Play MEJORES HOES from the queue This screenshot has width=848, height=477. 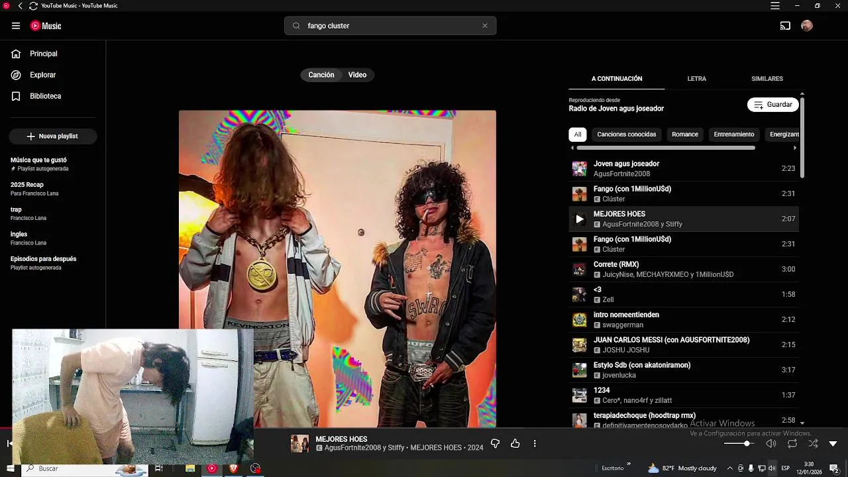580,219
